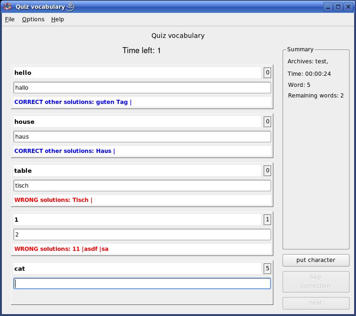Click the score box showing 5 beside 'cat'

(267, 268)
